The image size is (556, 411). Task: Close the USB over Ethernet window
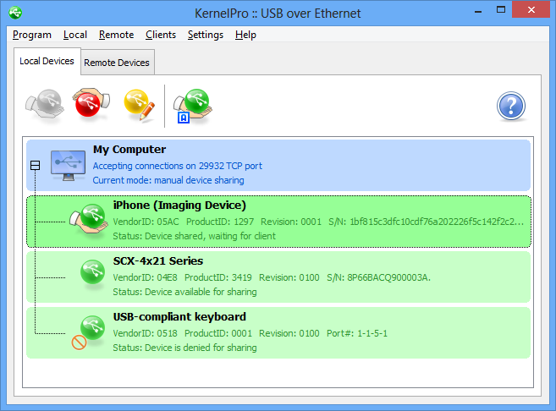point(531,9)
